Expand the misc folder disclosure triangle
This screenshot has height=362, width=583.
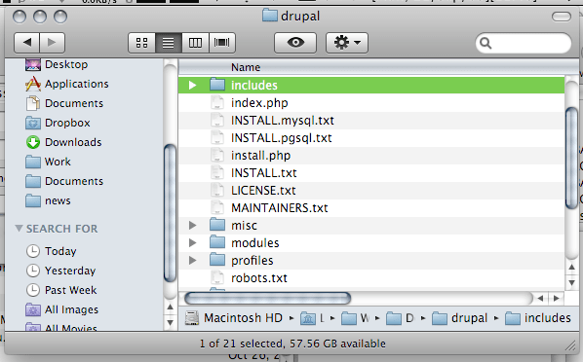pos(192,226)
